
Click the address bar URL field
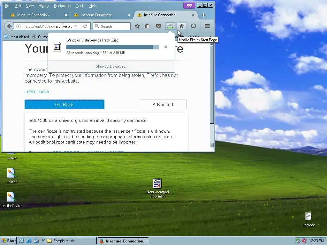pos(48,26)
